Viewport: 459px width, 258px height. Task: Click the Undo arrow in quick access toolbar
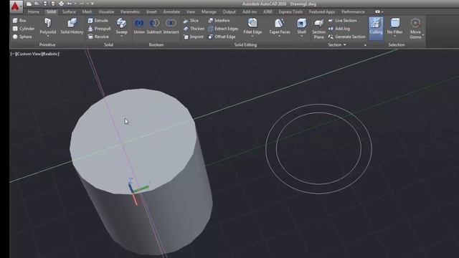(x=70, y=4)
